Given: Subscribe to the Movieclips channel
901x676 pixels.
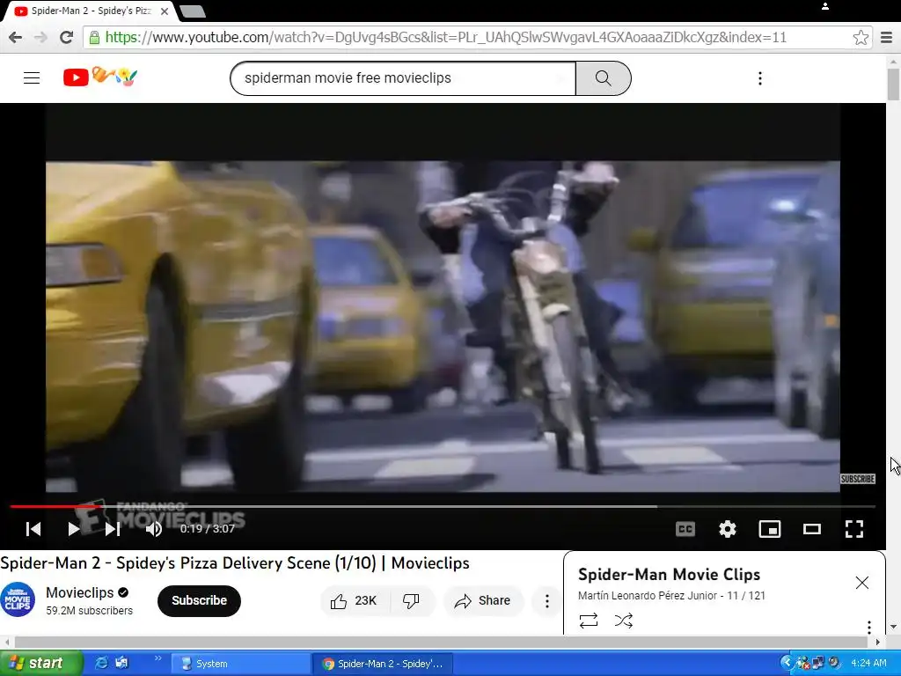Looking at the screenshot, I should click(199, 600).
